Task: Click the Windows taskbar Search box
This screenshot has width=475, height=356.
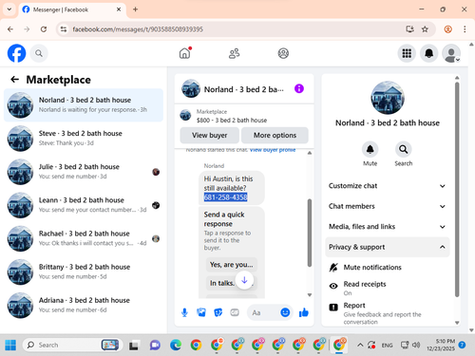Action: pyautogui.click(x=72, y=345)
